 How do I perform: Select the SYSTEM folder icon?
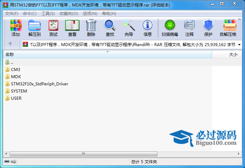pyautogui.click(x=7, y=91)
